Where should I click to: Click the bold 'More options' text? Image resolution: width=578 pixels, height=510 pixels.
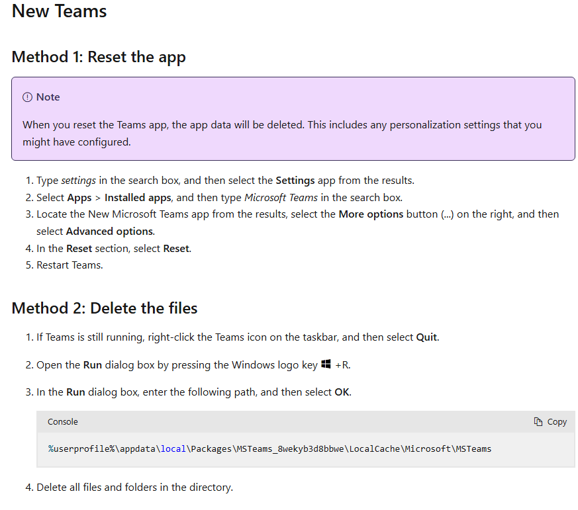(371, 214)
